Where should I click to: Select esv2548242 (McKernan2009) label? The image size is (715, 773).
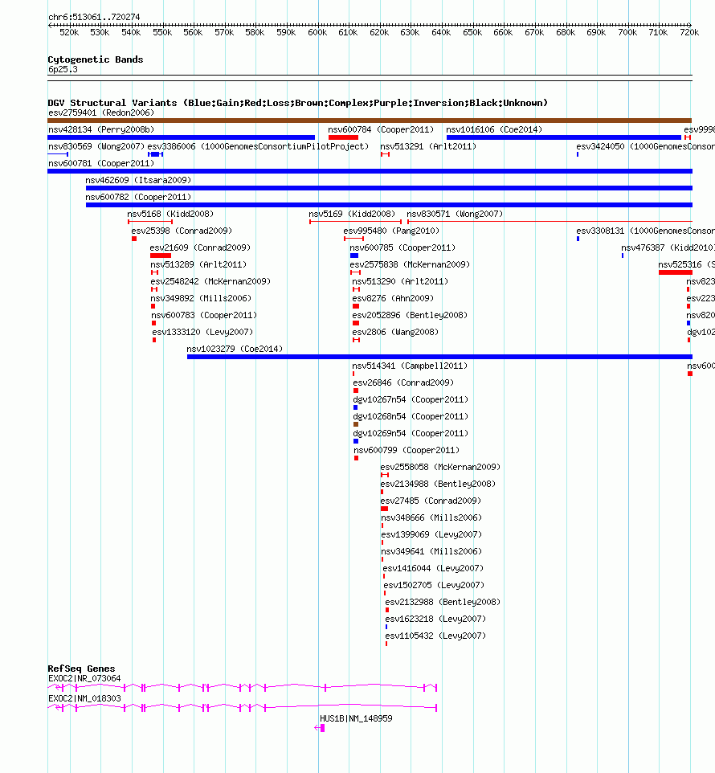click(211, 281)
